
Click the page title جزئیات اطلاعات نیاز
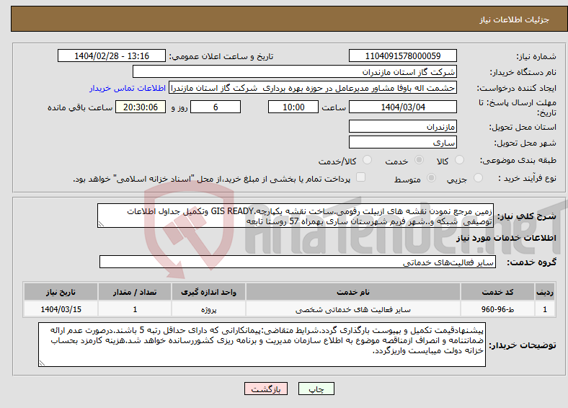[515, 19]
